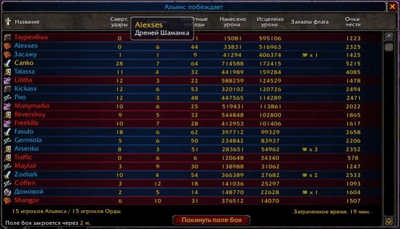The image size is (400, 229).
Task: Sort by the Очки чести column header
Action: click(x=352, y=22)
